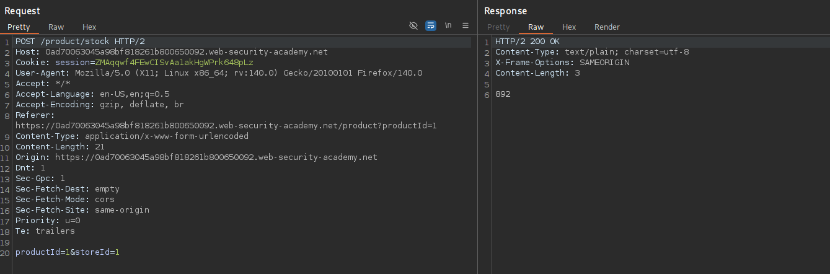Switch to the Request Raw tab

[56, 27]
